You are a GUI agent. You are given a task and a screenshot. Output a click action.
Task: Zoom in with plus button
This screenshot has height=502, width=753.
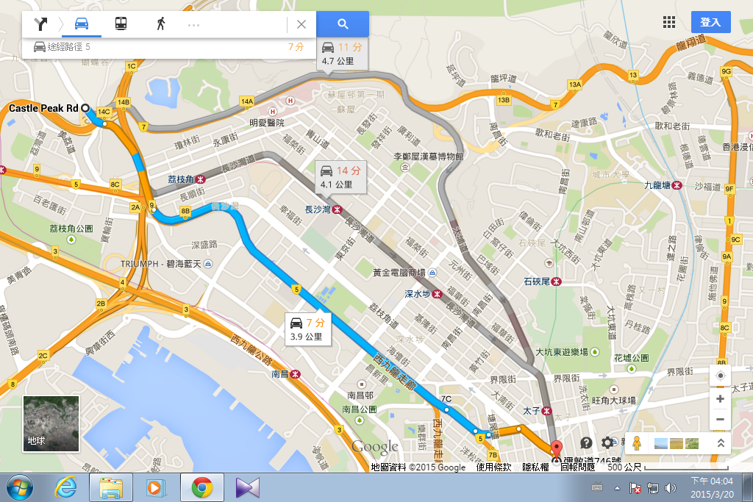point(721,399)
